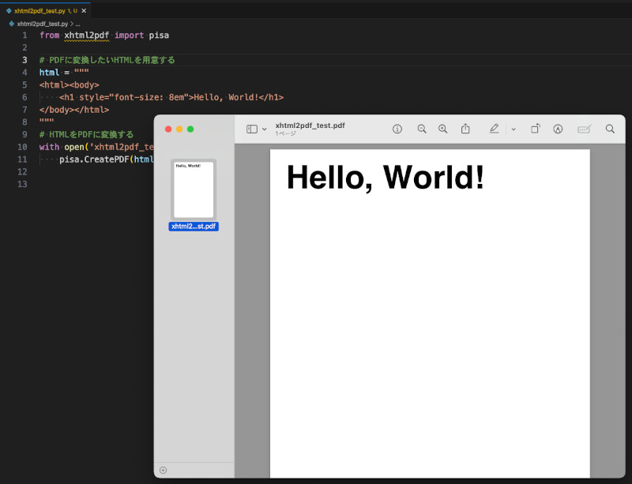Click the Share icon in Preview toolbar
This screenshot has height=484, width=632.
click(465, 129)
